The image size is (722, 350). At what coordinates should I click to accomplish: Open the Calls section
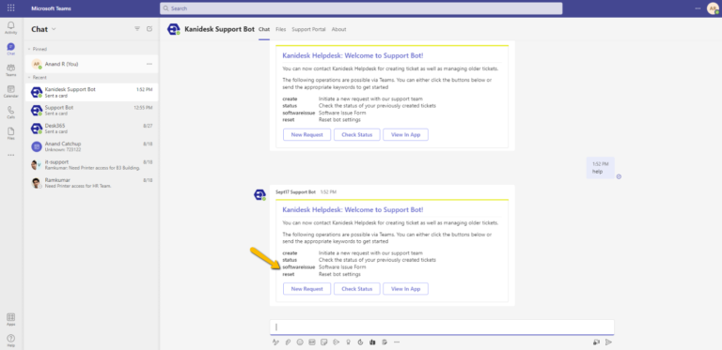pyautogui.click(x=10, y=112)
